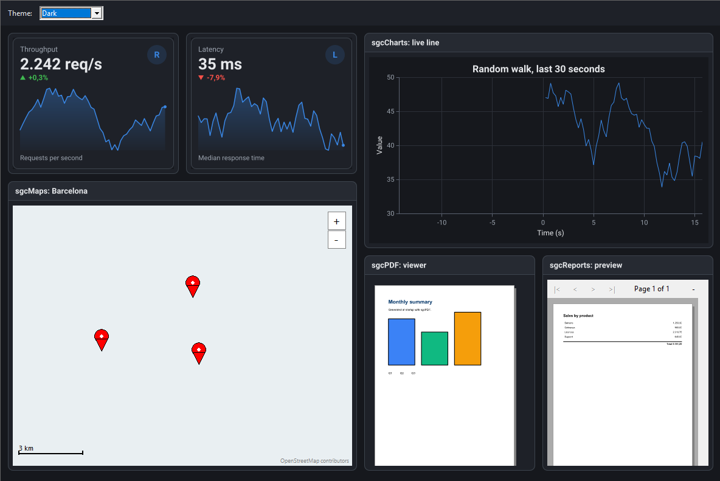Click the "sgcMaps: Barcelona" panel header
Image resolution: width=720 pixels, height=481 pixels.
(x=182, y=191)
